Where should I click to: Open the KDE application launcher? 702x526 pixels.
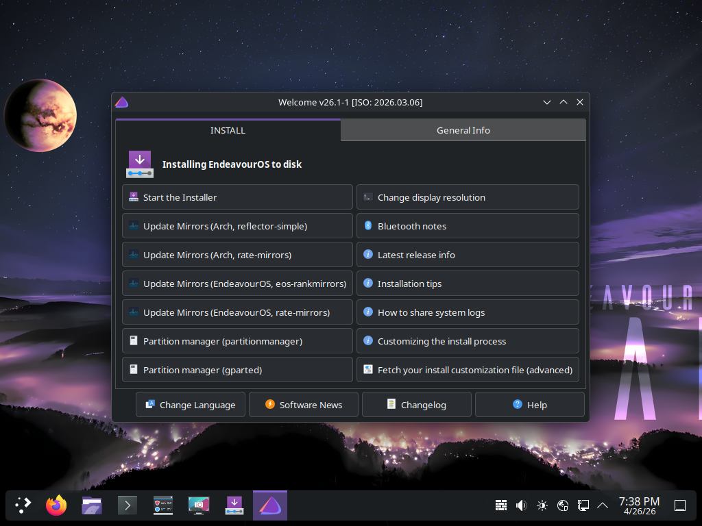point(23,505)
